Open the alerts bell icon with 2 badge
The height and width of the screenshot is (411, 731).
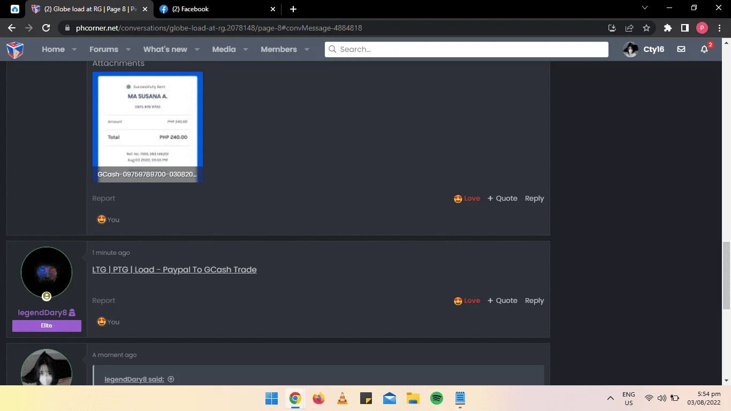(x=704, y=49)
